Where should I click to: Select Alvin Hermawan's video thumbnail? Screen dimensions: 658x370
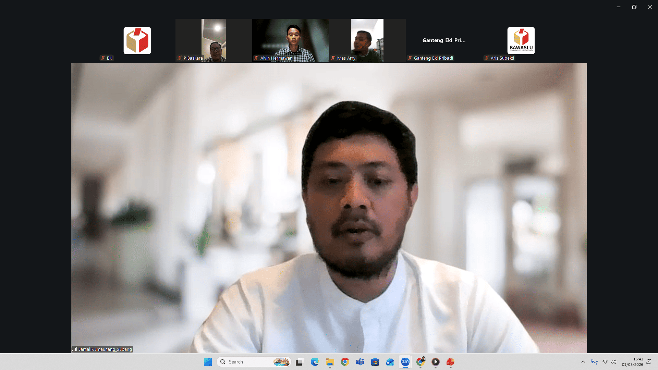[x=290, y=40]
